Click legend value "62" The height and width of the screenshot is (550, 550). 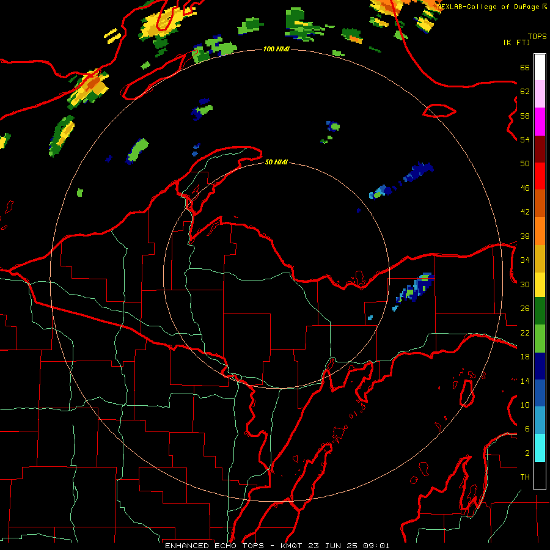tap(525, 92)
